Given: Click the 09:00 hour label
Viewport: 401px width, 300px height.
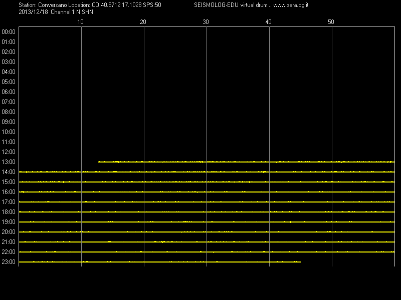Looking at the screenshot, I should point(9,122).
